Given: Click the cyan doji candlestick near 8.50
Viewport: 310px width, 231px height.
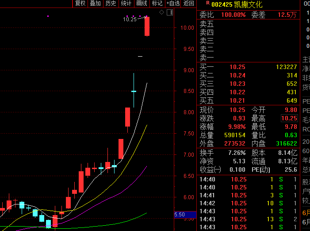Looking at the screenshot, I should click(x=134, y=91).
